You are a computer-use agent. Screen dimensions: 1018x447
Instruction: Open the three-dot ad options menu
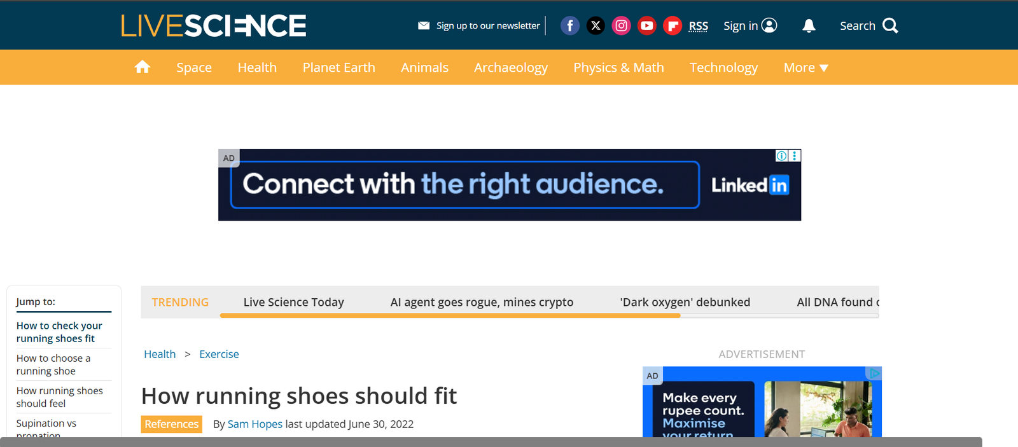795,156
